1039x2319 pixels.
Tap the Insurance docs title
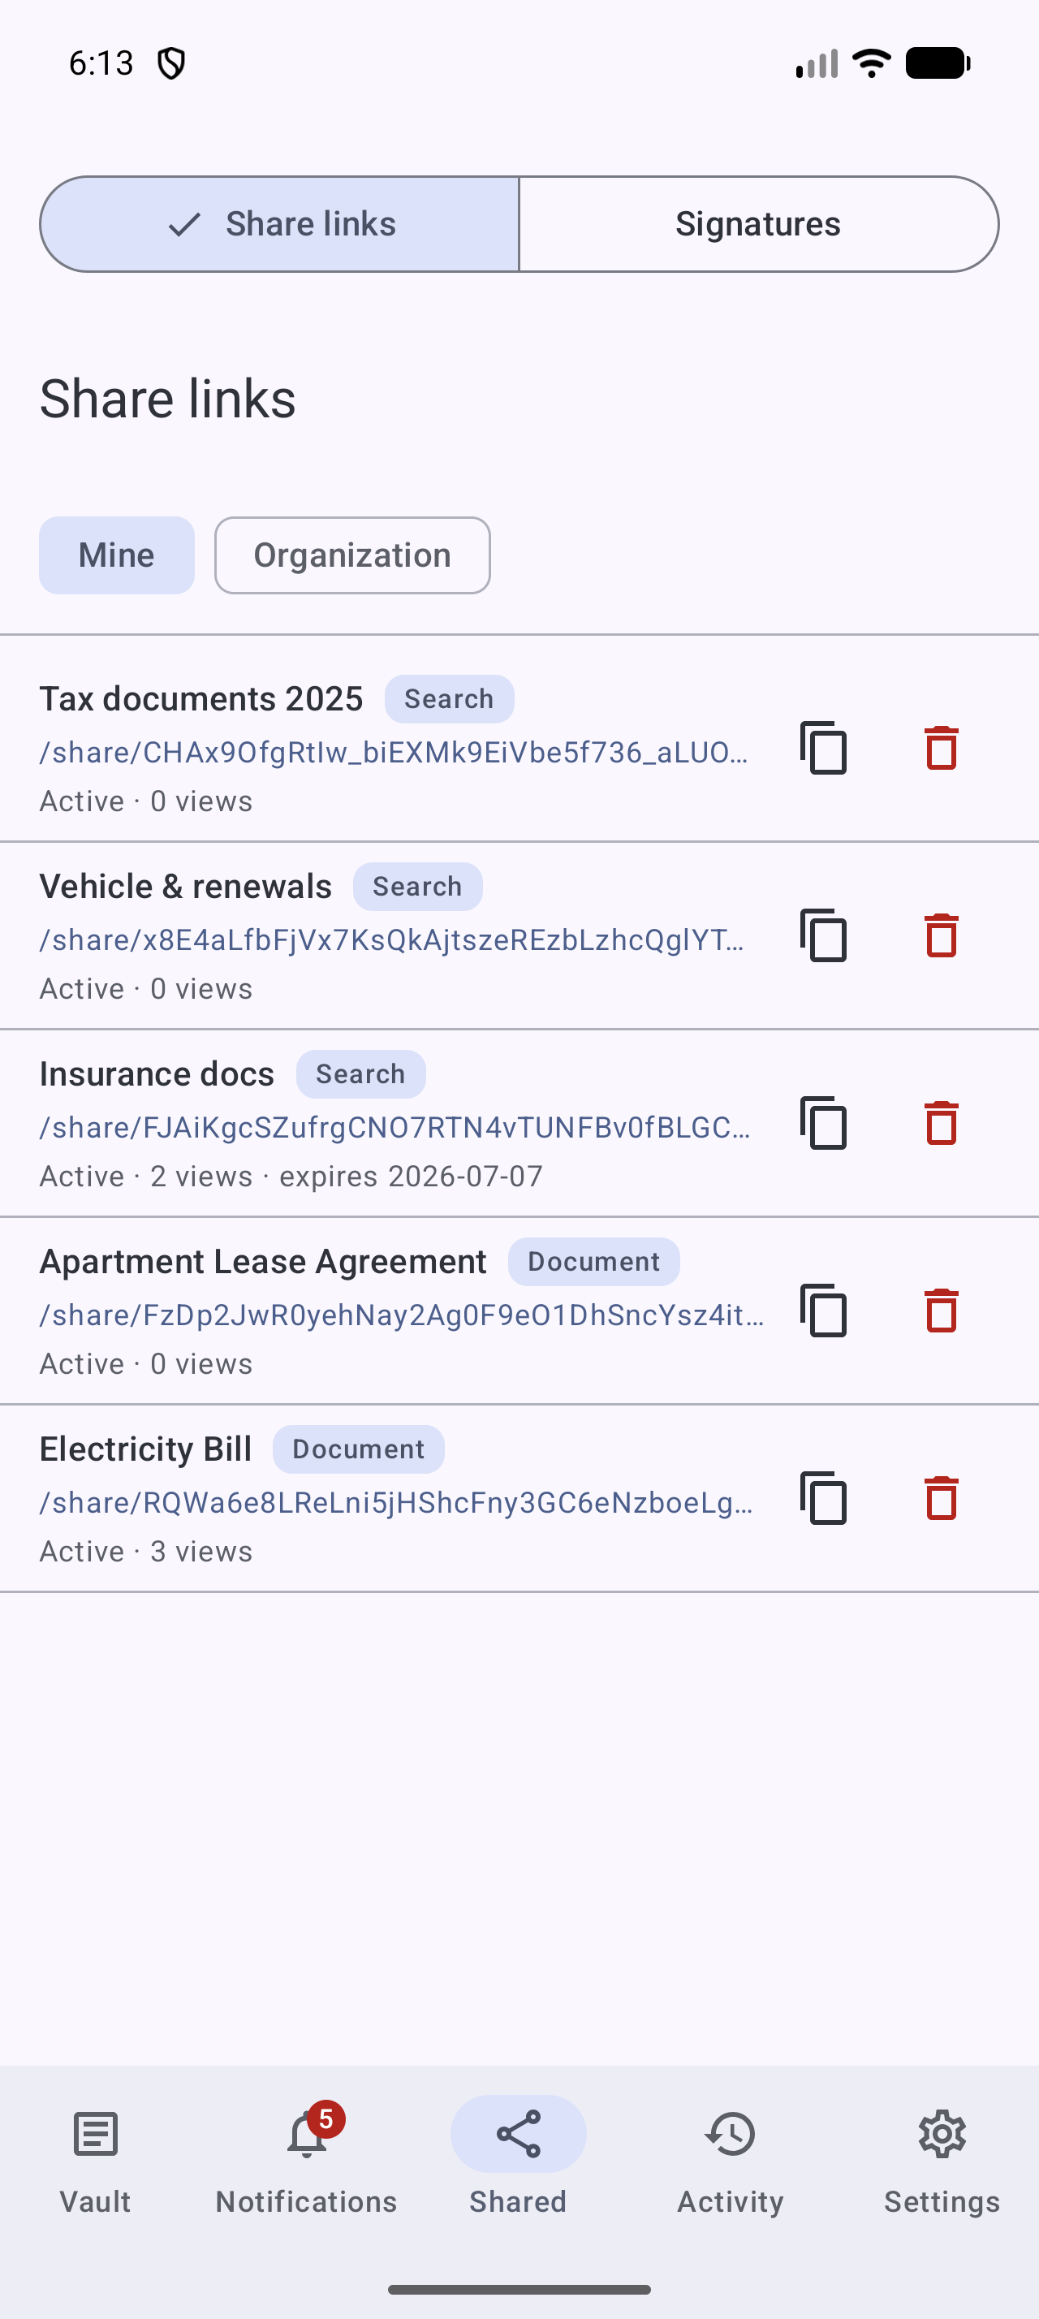pos(157,1074)
